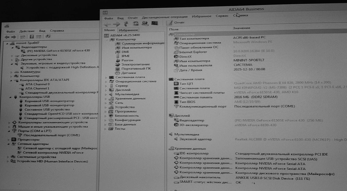
Task: Open the Сервис menu in AIDA64
Action: coord(222,16)
